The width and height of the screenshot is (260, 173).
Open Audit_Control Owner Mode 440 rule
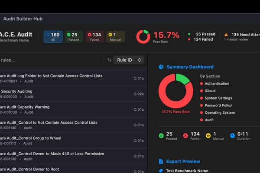point(73,156)
